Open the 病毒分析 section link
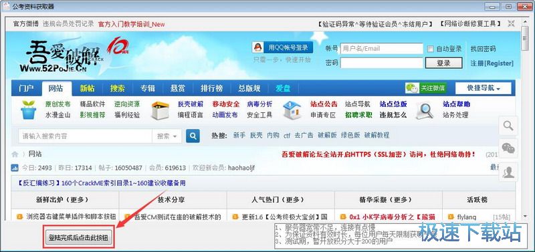This screenshot has width=535, height=252. point(259,104)
